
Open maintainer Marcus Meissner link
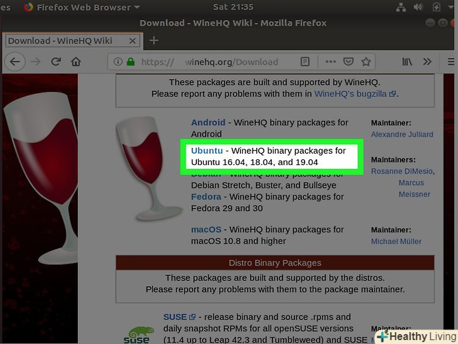click(x=414, y=188)
